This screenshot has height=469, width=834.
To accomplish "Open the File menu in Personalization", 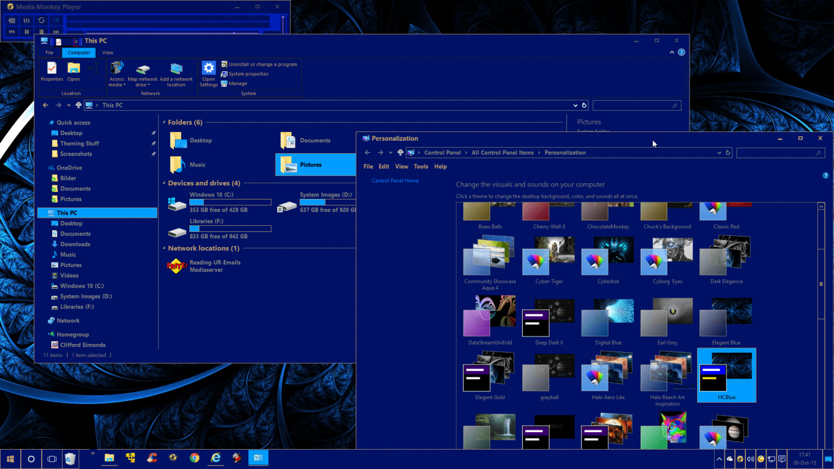I will click(368, 166).
